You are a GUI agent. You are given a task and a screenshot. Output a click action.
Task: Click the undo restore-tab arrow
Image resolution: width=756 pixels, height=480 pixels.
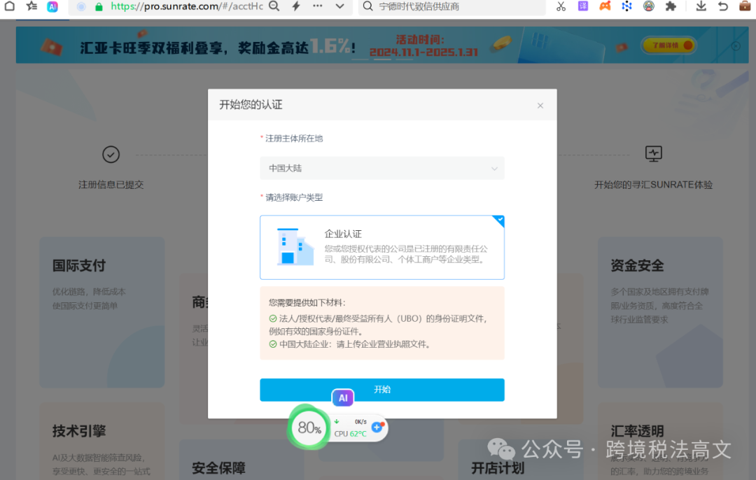tap(723, 7)
